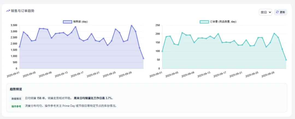Select the first data point on the sales chart

point(19,47)
